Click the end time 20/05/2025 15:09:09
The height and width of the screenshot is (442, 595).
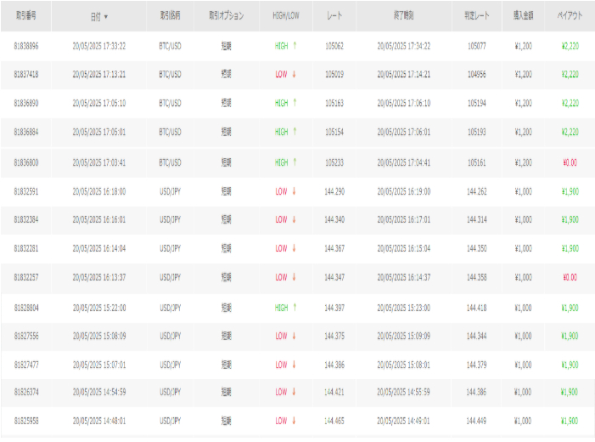pyautogui.click(x=403, y=336)
